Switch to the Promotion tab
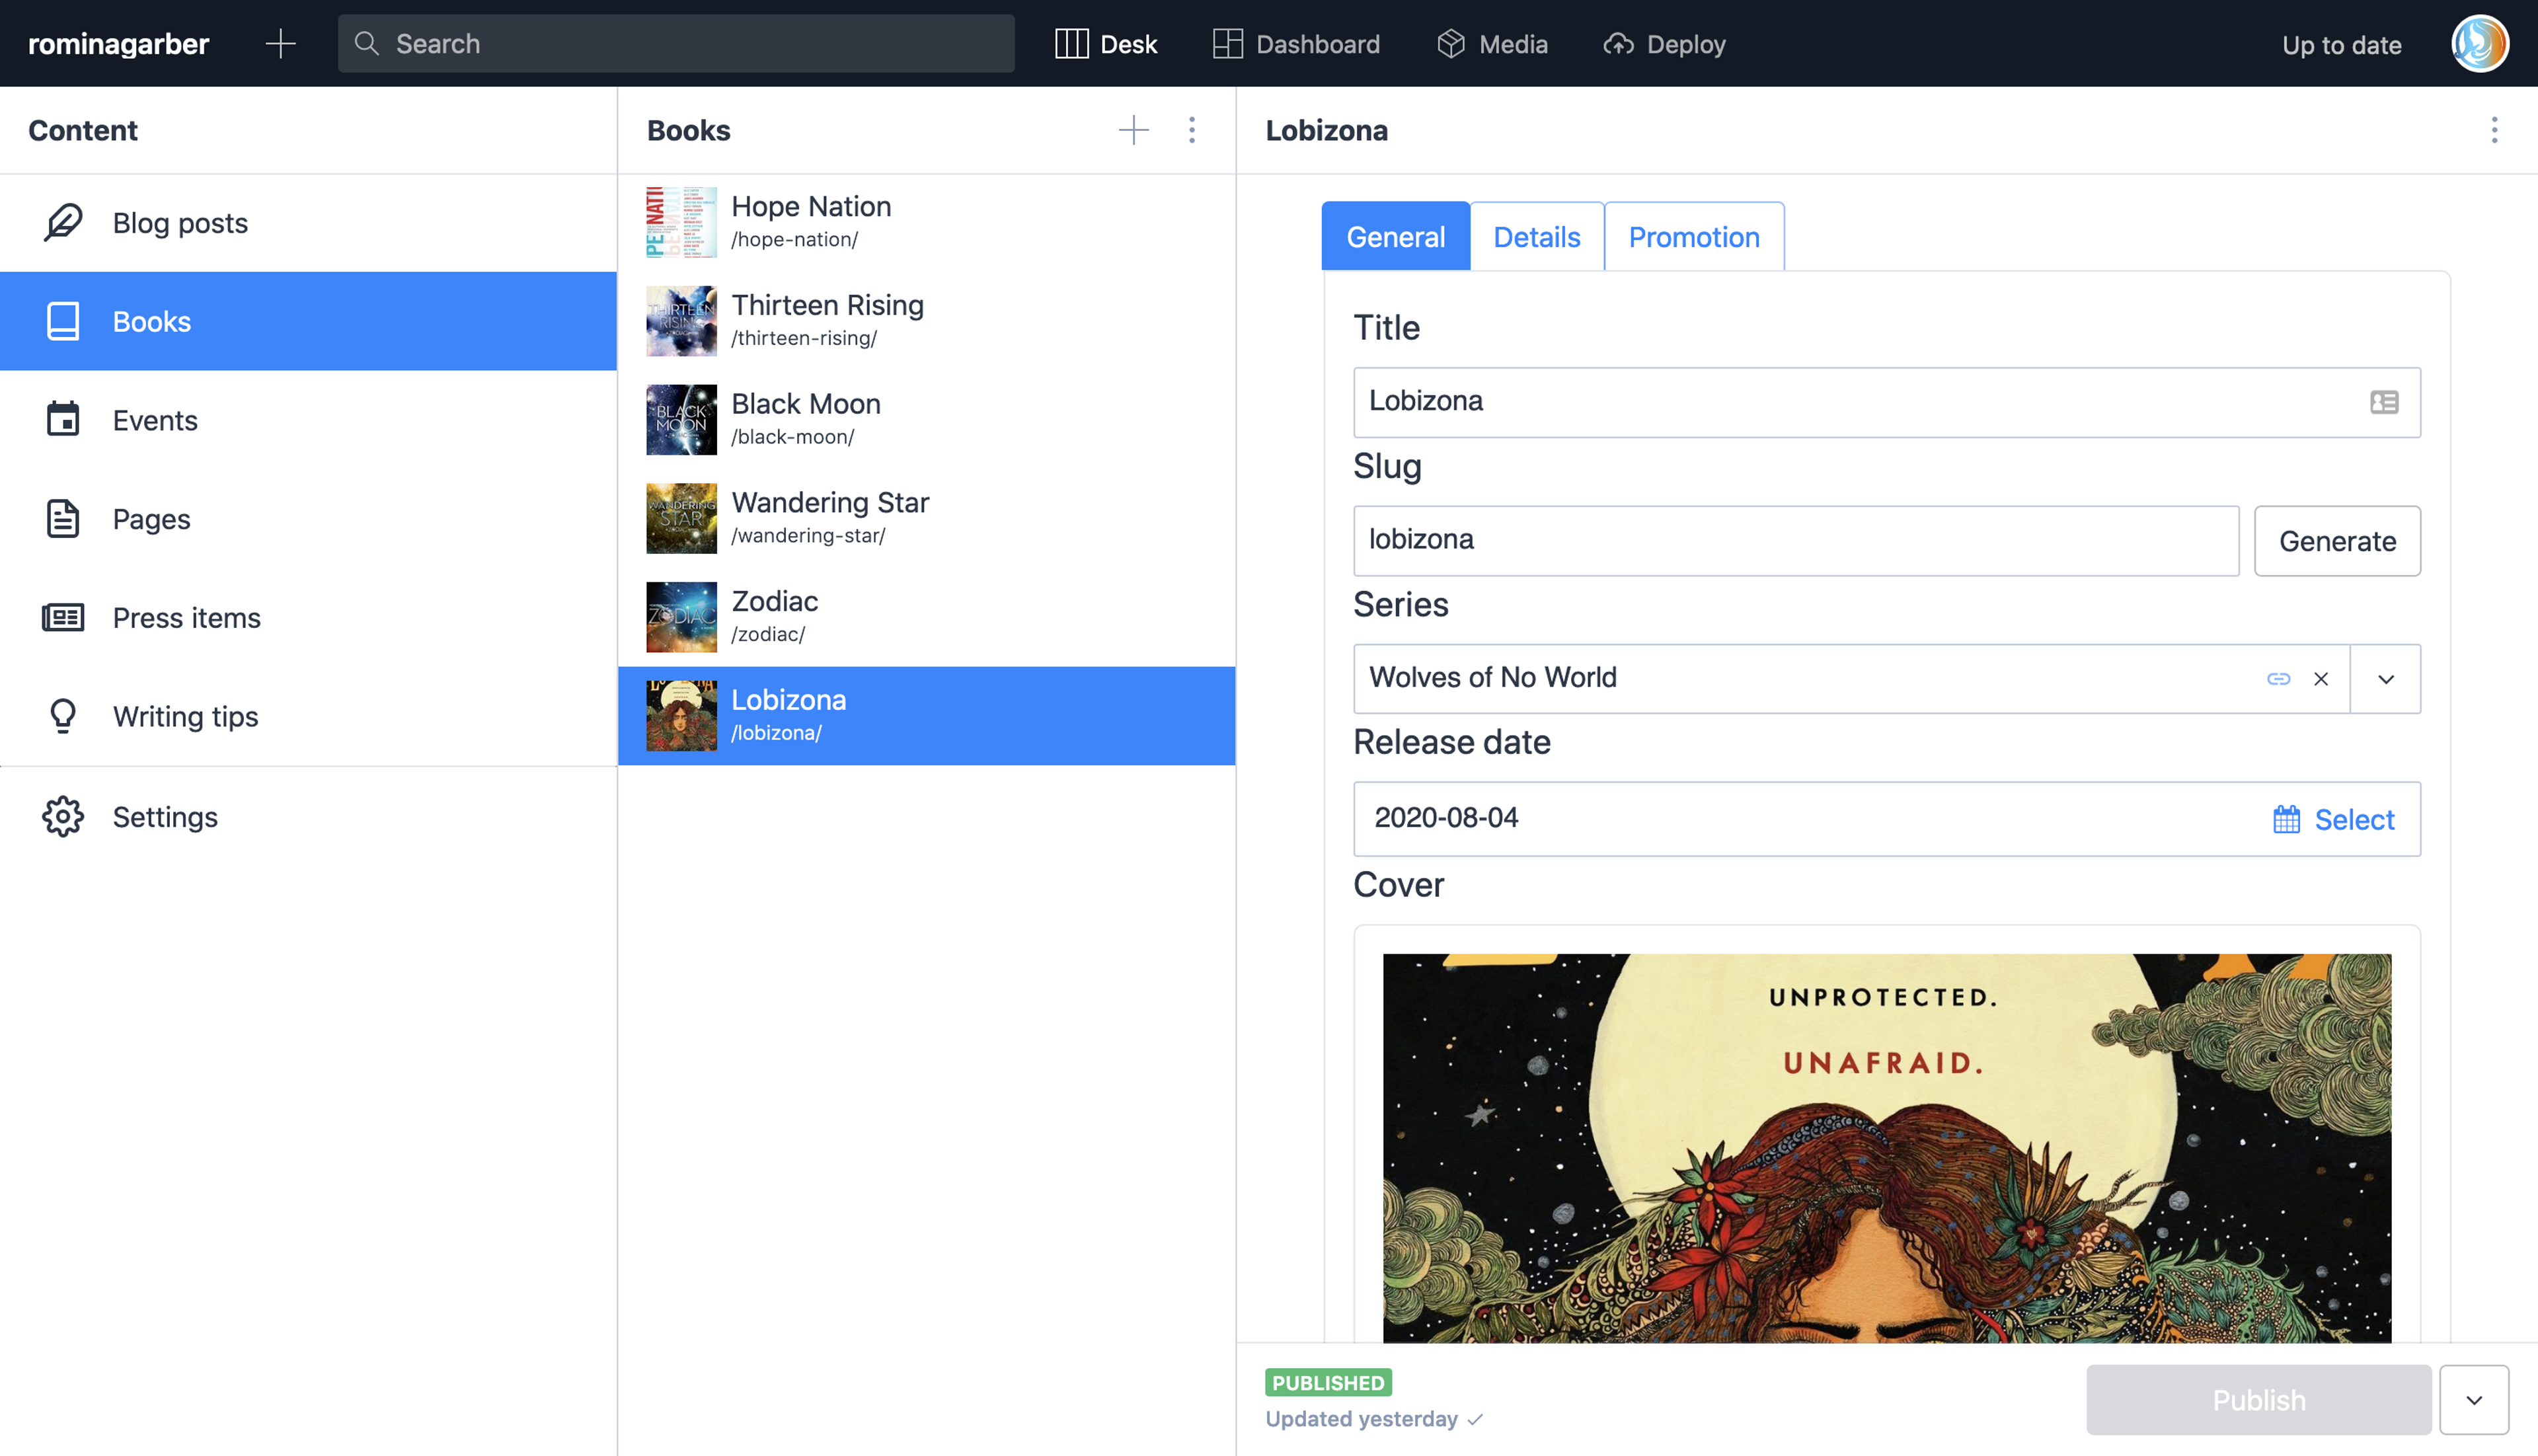The image size is (2538, 1456). [x=1693, y=237]
